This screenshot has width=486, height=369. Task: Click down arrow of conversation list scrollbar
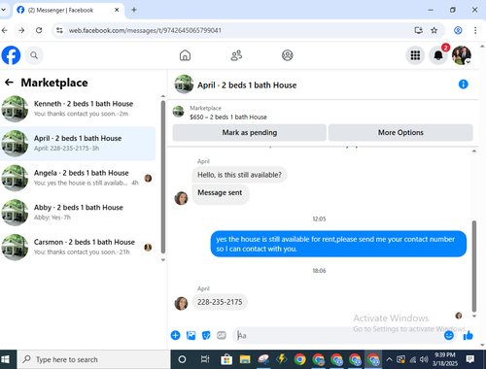pos(163,259)
